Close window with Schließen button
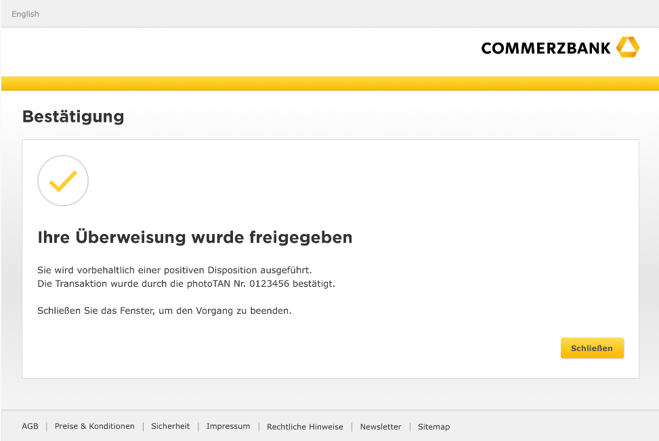Viewport: 659px width, 441px height. point(592,348)
